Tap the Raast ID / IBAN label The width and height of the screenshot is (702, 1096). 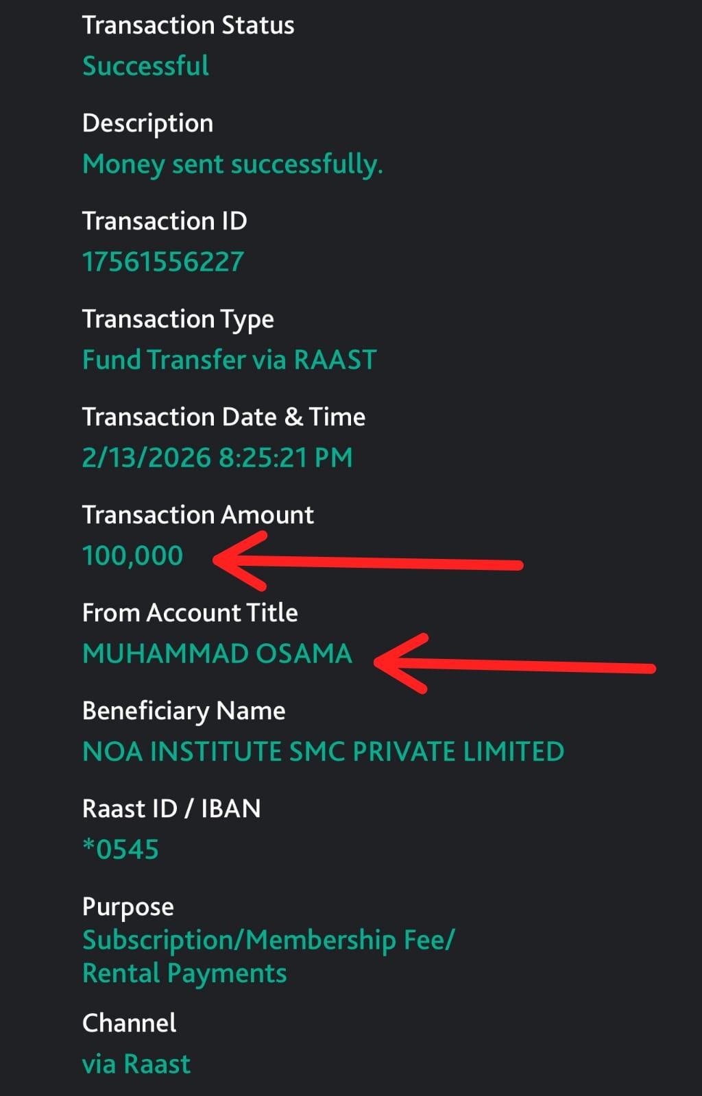coord(171,809)
